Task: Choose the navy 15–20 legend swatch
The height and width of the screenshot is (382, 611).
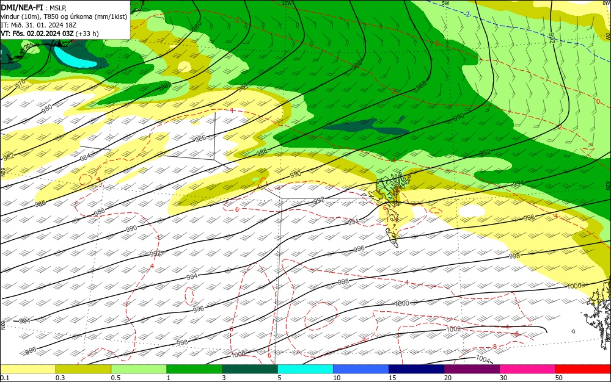Action: coord(416,369)
